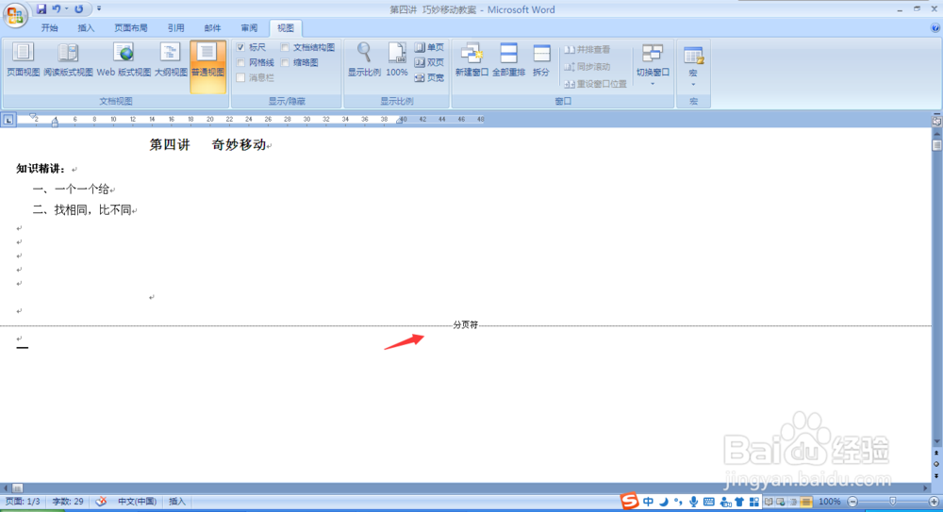Click zoom in plus button
The image size is (943, 512).
click(x=934, y=502)
